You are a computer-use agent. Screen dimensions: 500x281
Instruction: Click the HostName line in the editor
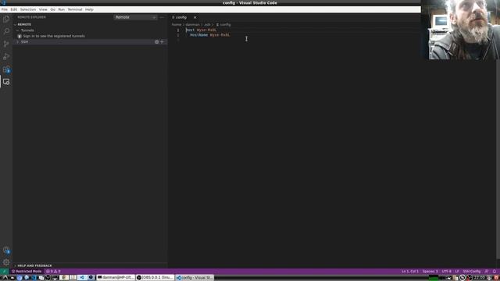click(210, 35)
